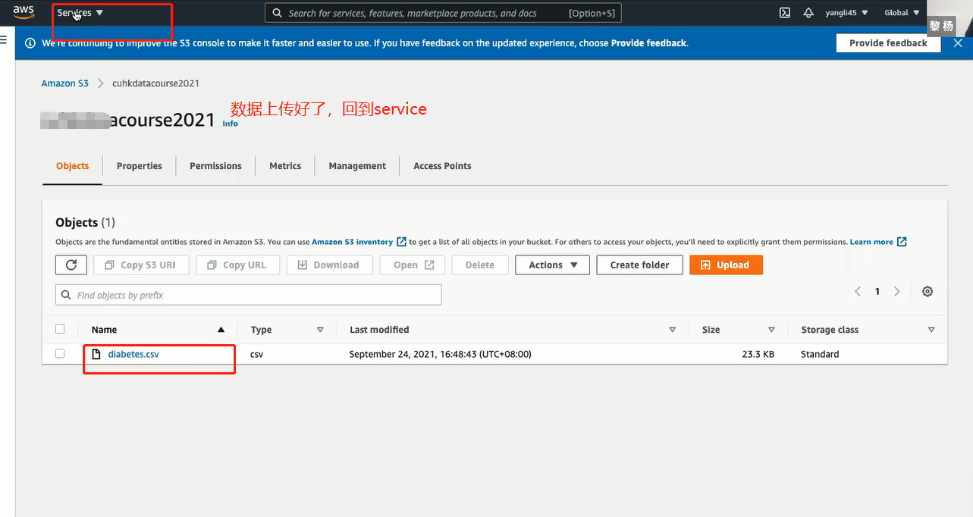Click the orange Upload button
This screenshot has height=517, width=973.
pyautogui.click(x=726, y=265)
